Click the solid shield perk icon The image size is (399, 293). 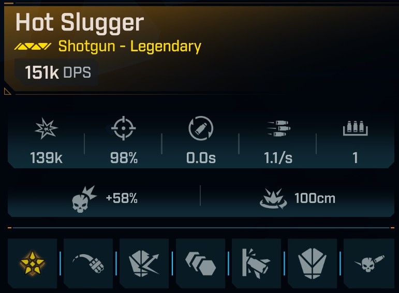(x=312, y=263)
